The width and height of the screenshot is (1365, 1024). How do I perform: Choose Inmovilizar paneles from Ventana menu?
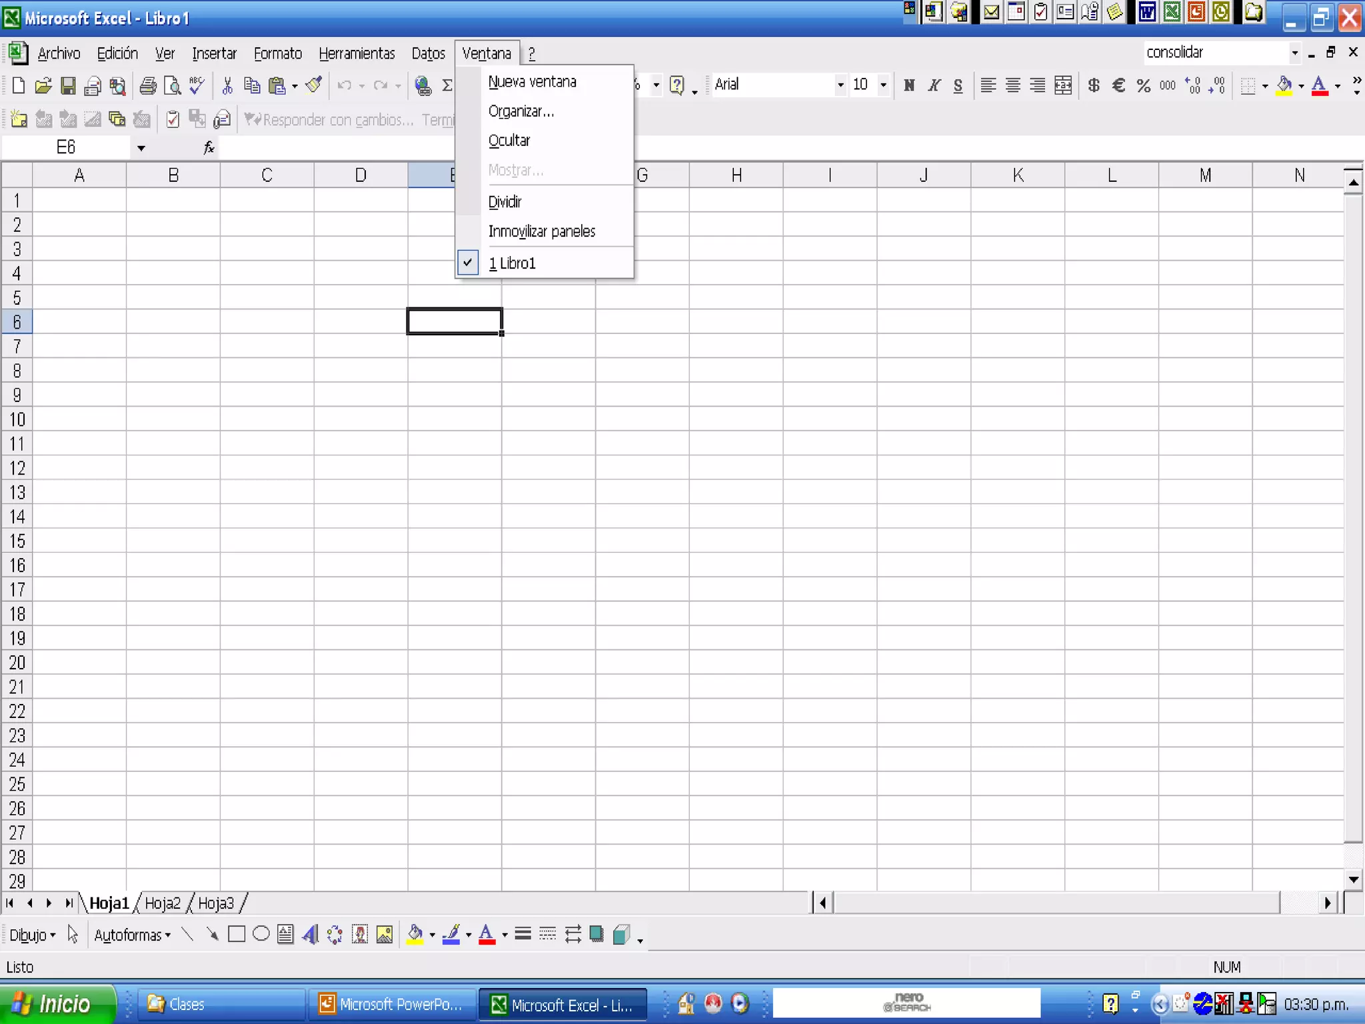point(541,231)
